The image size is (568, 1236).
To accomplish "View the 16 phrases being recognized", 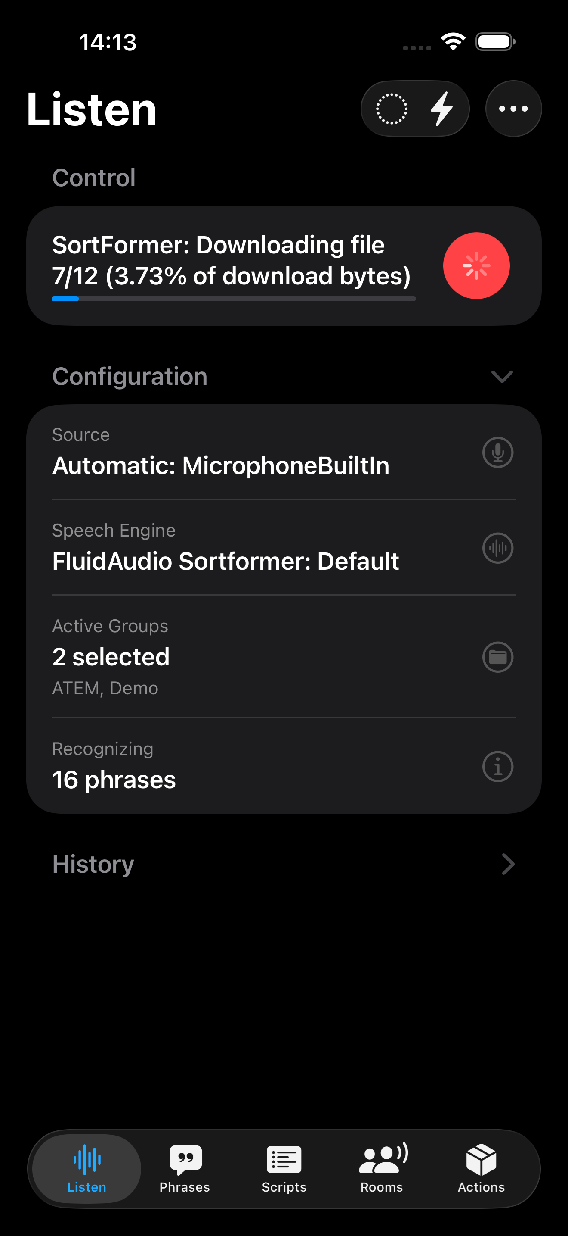I will tap(114, 779).
